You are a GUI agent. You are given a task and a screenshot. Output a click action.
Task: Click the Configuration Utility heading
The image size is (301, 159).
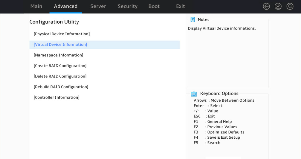click(x=54, y=22)
